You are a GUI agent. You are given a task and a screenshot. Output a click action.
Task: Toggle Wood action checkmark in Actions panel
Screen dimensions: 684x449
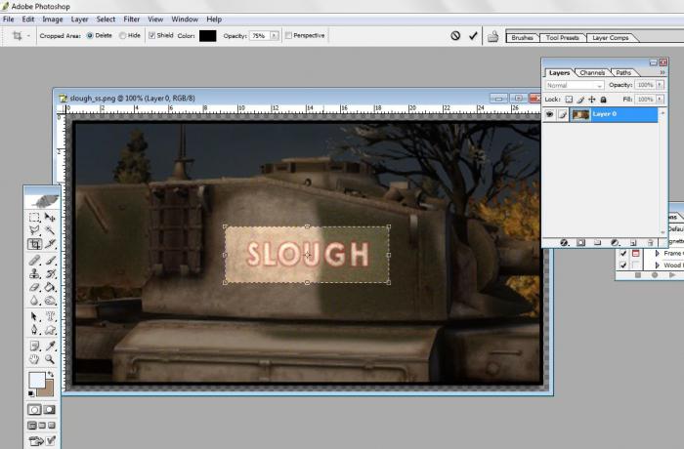(623, 265)
